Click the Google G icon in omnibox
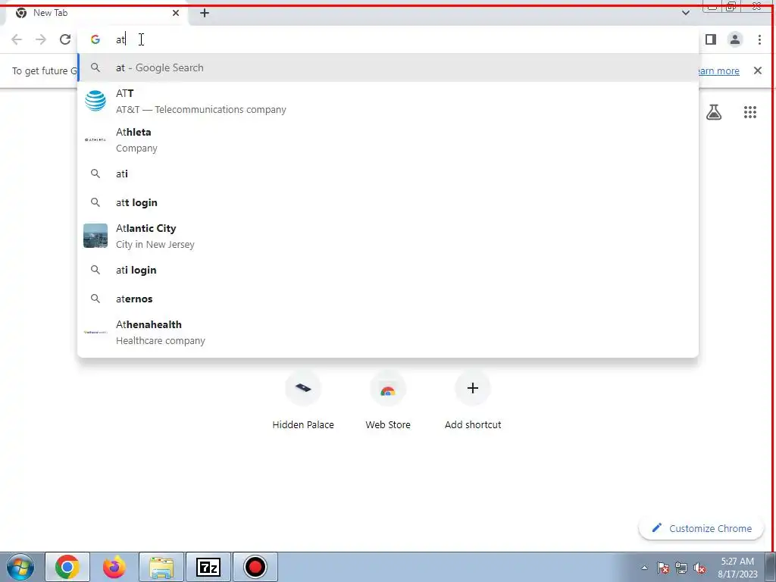 [x=95, y=39]
